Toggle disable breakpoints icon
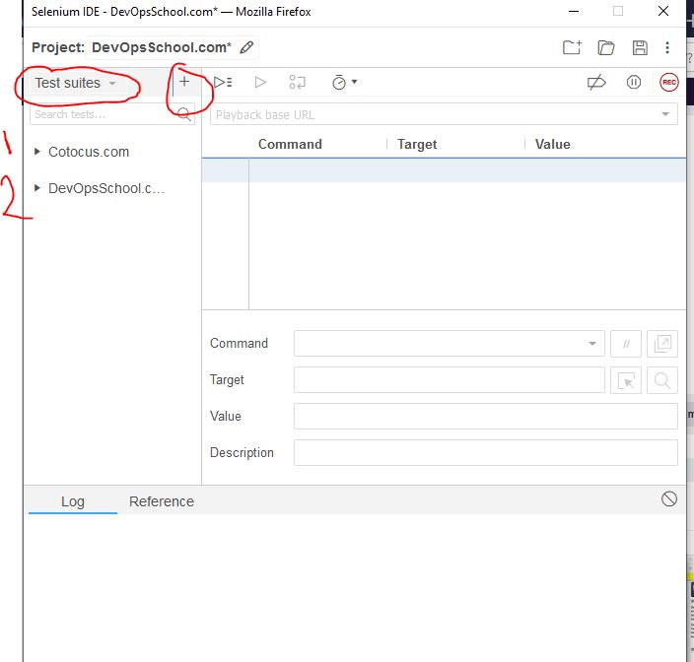 596,83
